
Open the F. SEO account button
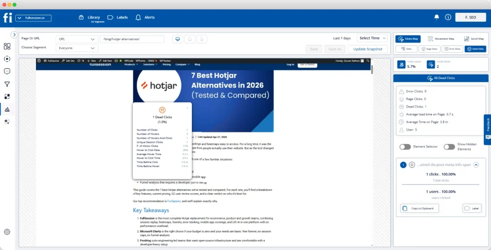tap(470, 18)
